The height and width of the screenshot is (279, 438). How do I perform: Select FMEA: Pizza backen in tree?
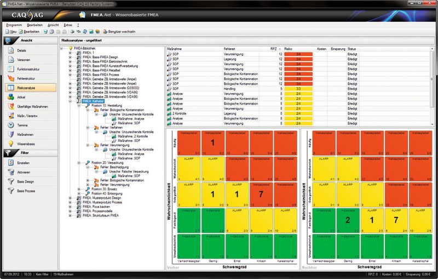(x=96, y=207)
